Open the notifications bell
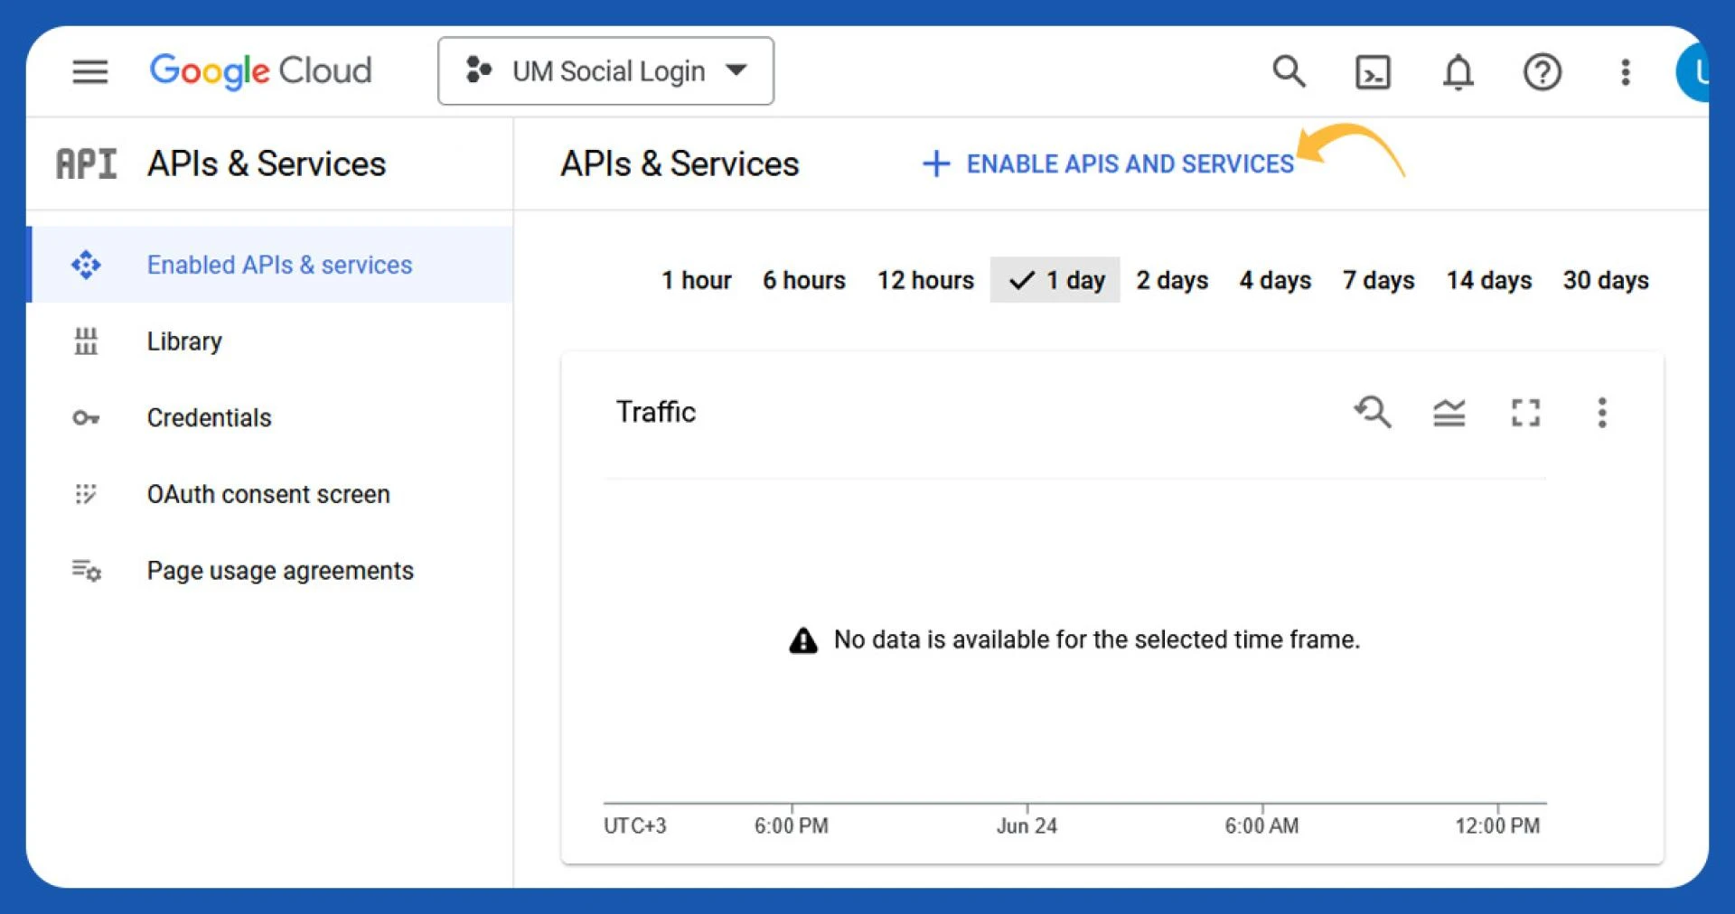1735x914 pixels. pos(1458,72)
